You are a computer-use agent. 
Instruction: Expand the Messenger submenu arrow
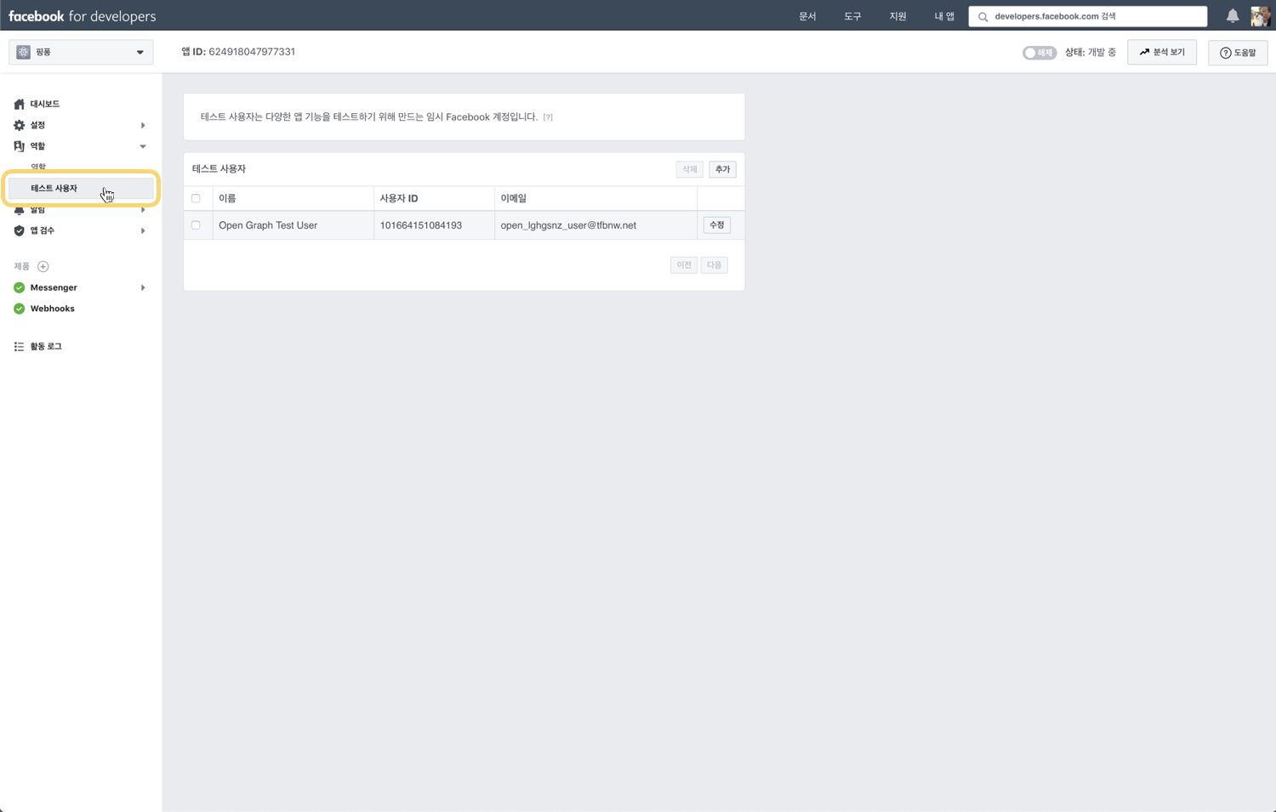[143, 287]
